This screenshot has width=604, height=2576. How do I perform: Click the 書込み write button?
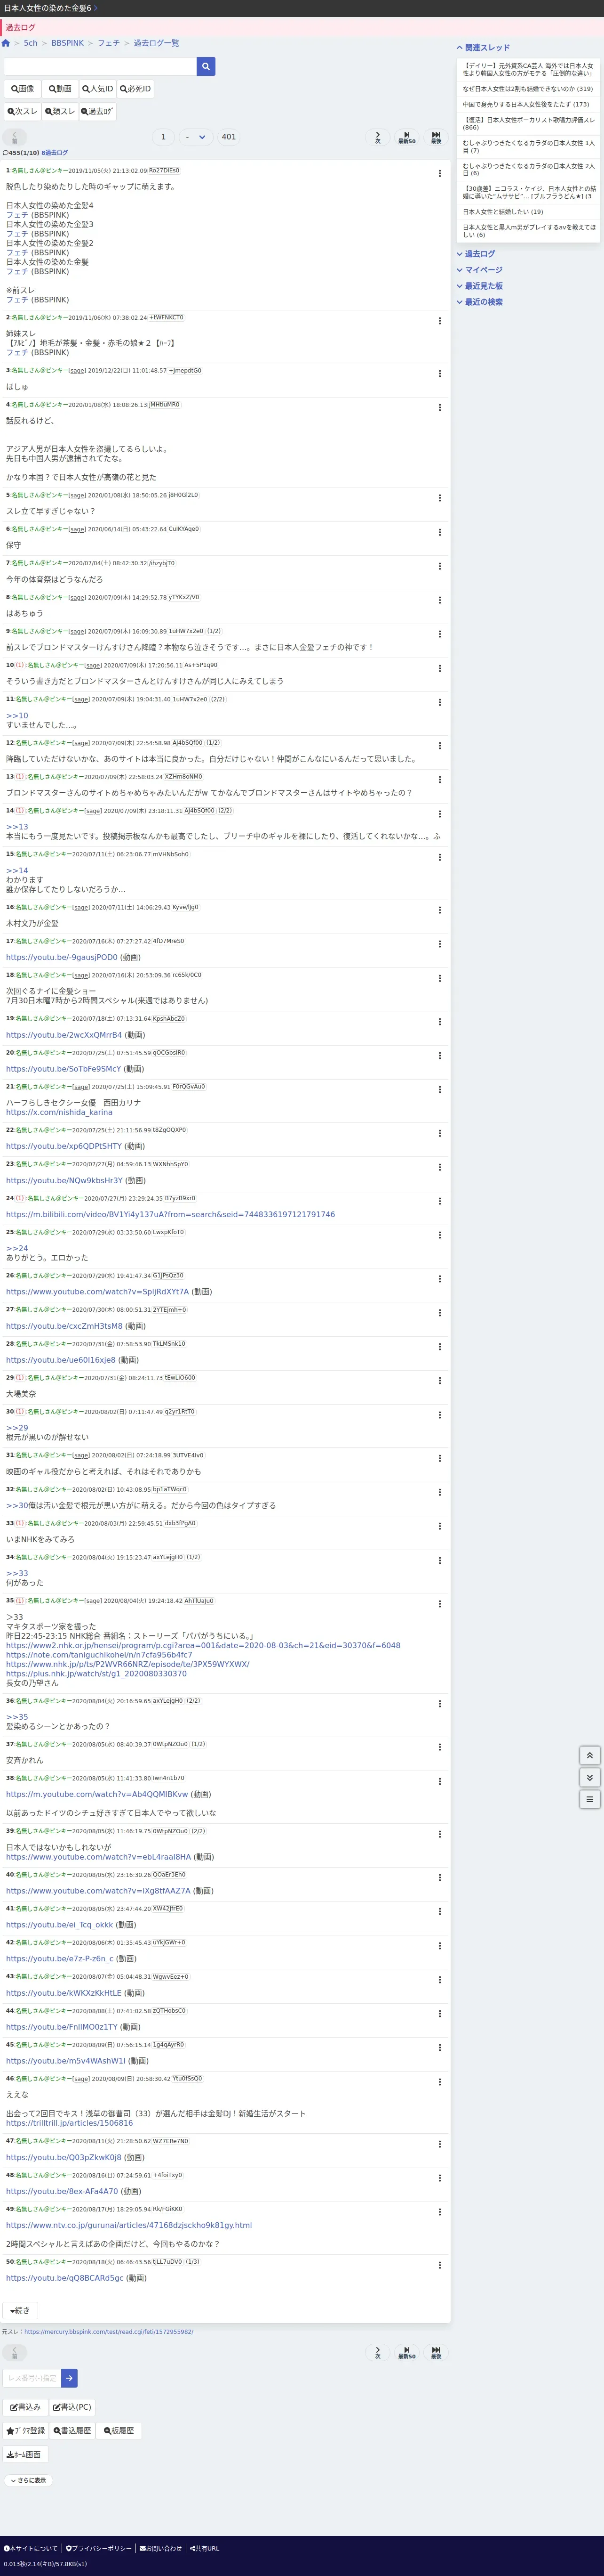[25, 2407]
